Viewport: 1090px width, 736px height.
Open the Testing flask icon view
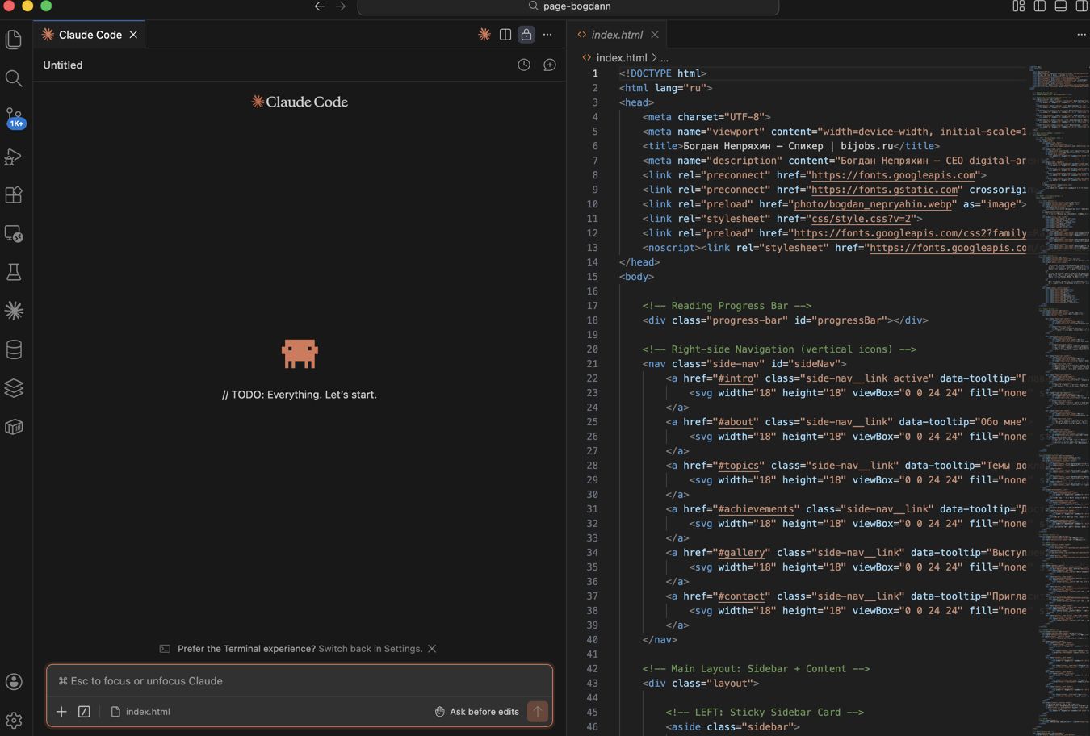[14, 273]
